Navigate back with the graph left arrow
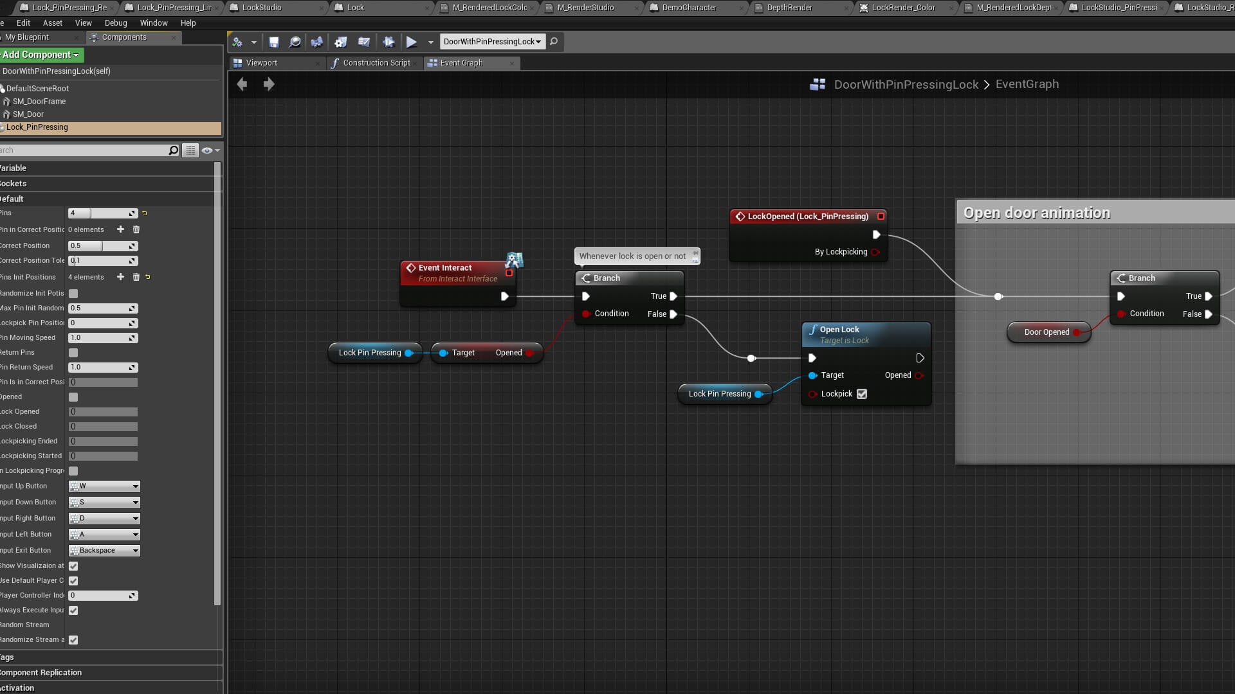This screenshot has height=694, width=1235. [242, 84]
